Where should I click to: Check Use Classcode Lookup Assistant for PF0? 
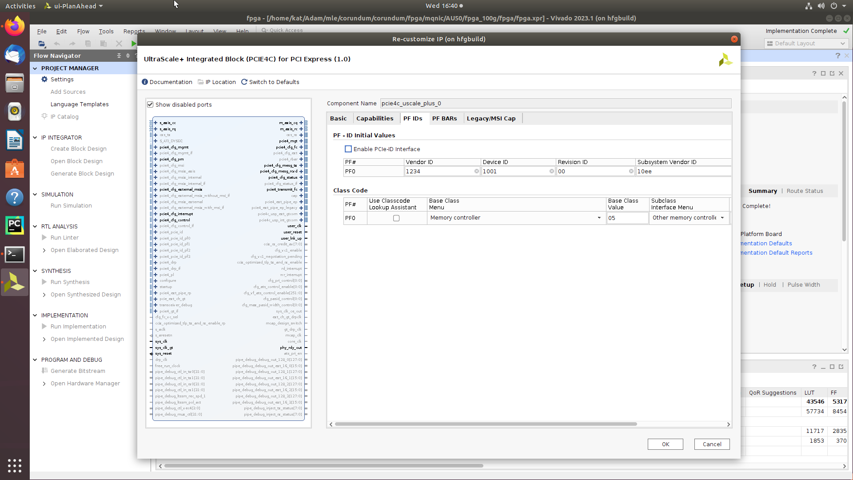396,218
